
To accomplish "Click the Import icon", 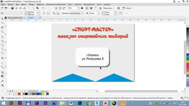I will coord(56,8).
